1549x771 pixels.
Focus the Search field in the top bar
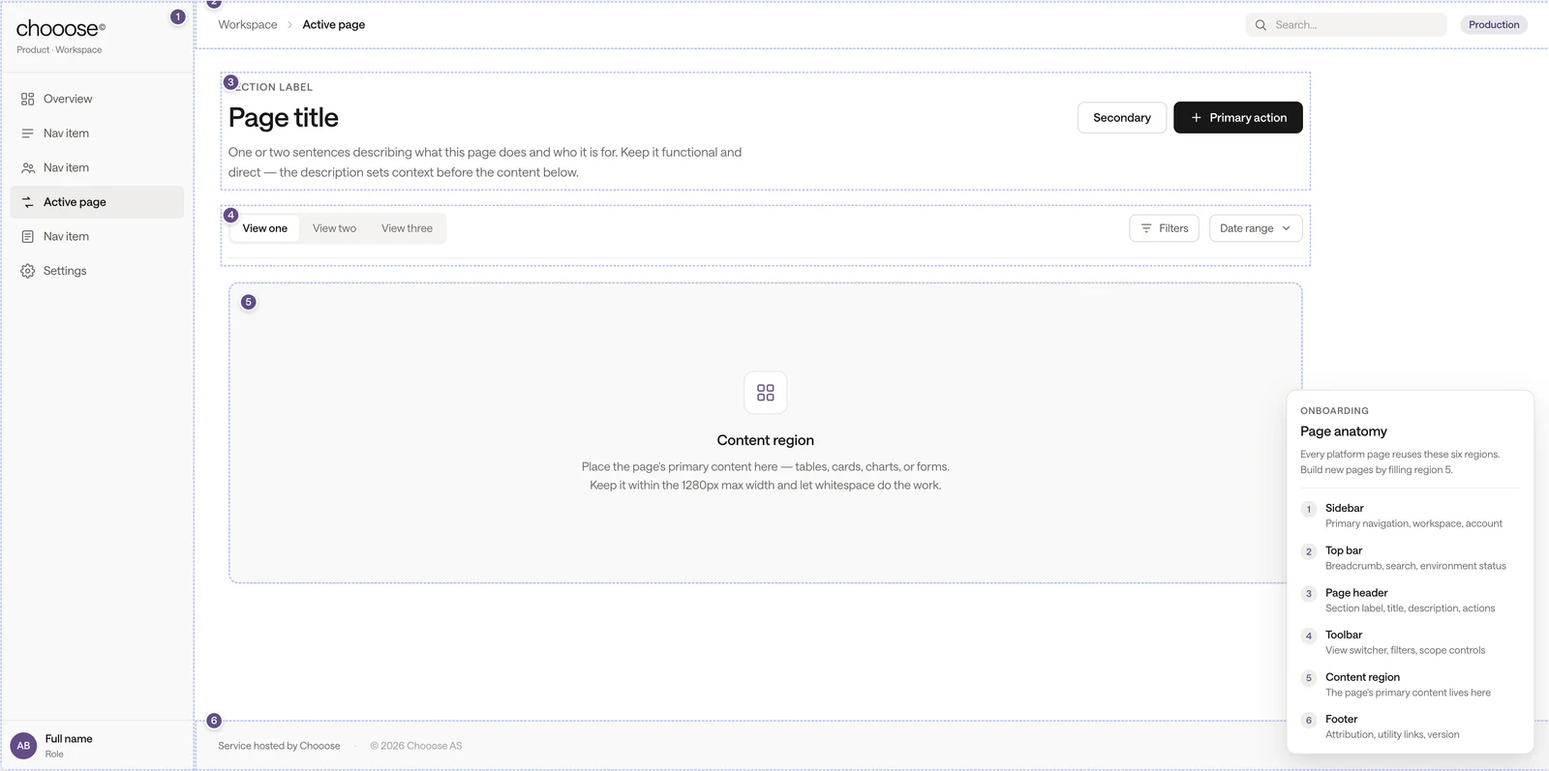coord(1346,25)
